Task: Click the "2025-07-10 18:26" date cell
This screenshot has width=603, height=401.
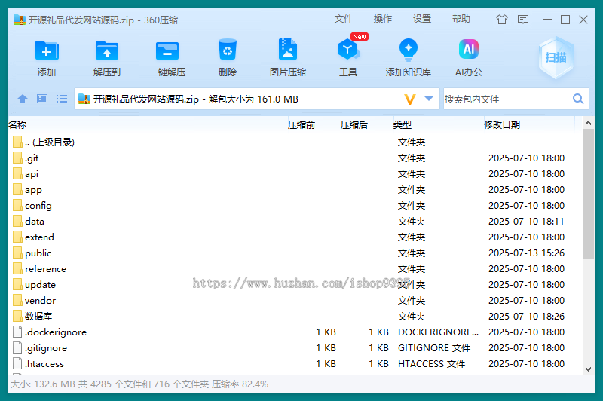Action: 526,316
